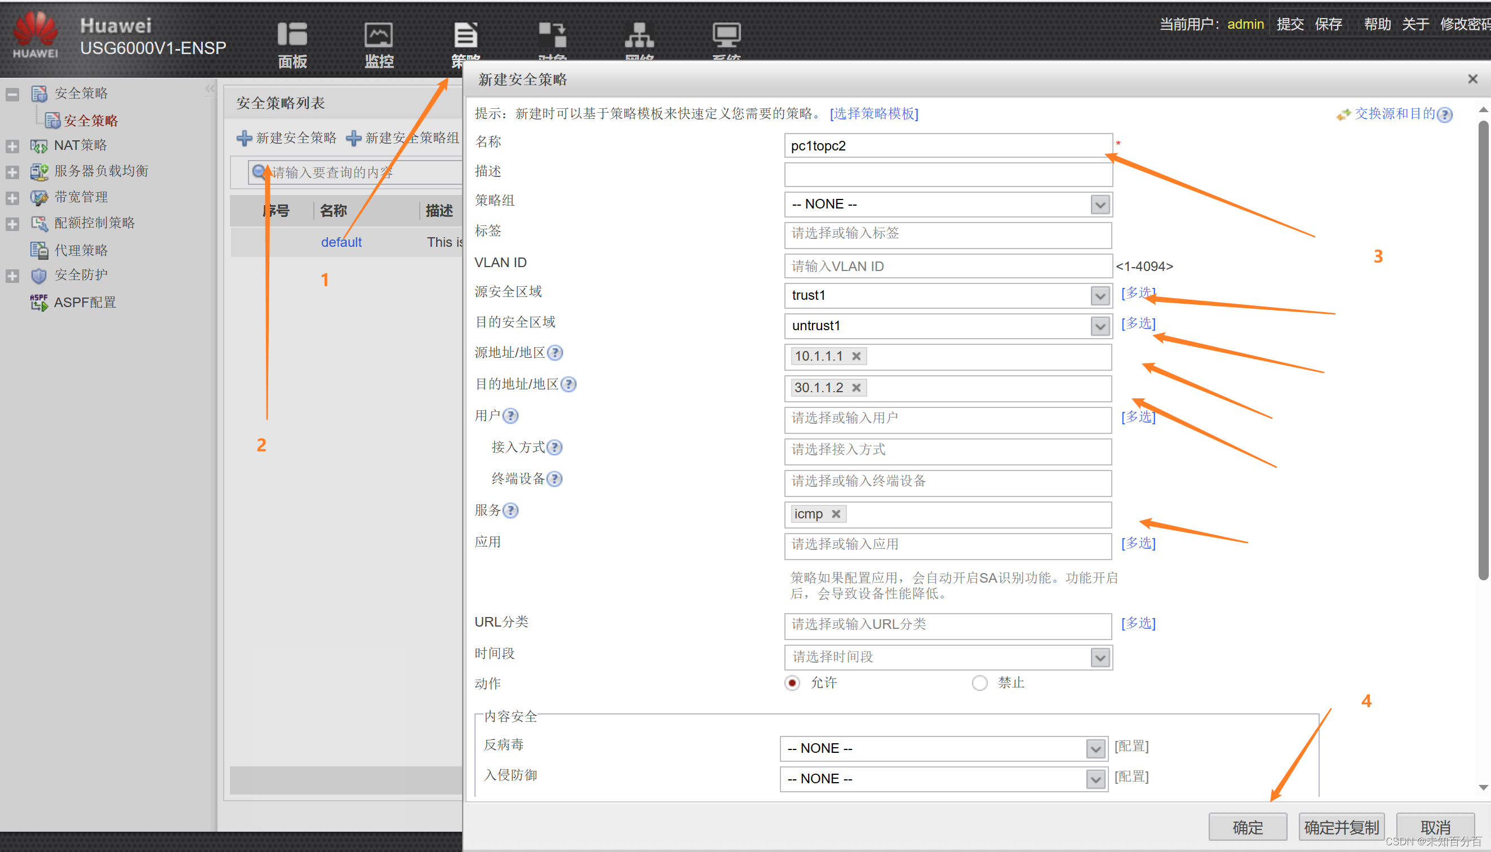Collapse the 安全策略 tree node
This screenshot has height=852, width=1491.
tap(12, 94)
